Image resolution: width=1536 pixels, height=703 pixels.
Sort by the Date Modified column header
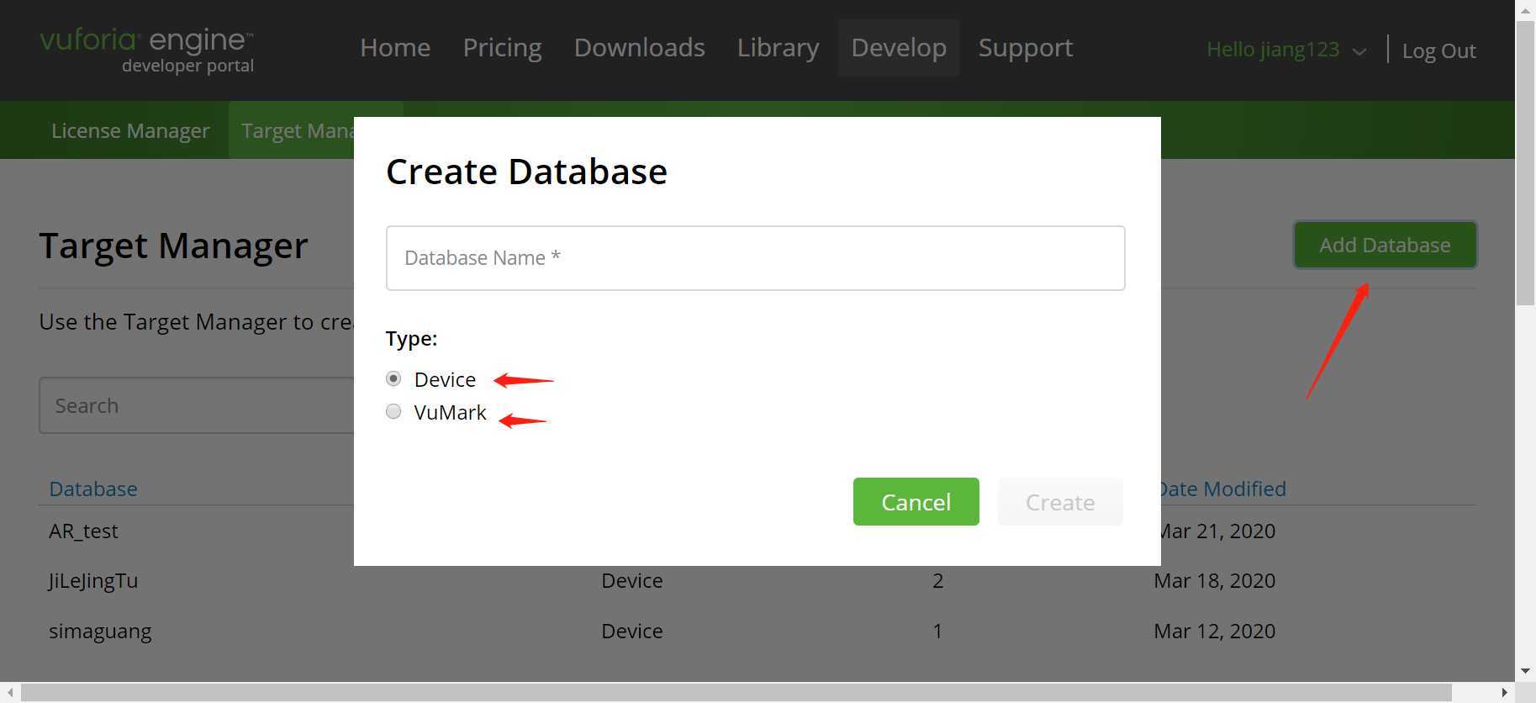(1223, 489)
